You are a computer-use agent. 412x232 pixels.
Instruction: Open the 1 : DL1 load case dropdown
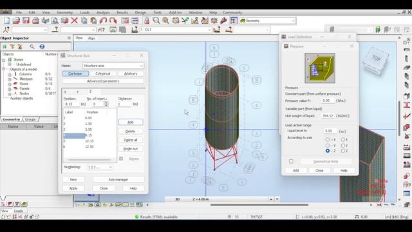[209, 30]
